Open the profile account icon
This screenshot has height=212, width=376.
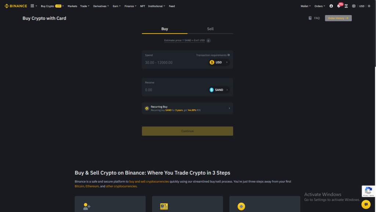coord(331,6)
